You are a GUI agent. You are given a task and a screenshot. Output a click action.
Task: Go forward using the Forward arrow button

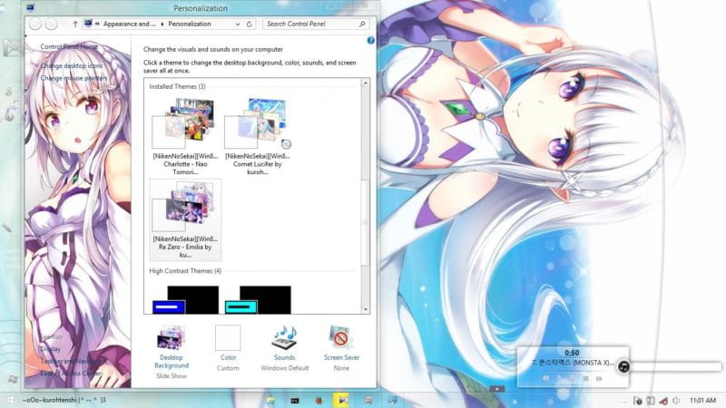click(x=52, y=24)
